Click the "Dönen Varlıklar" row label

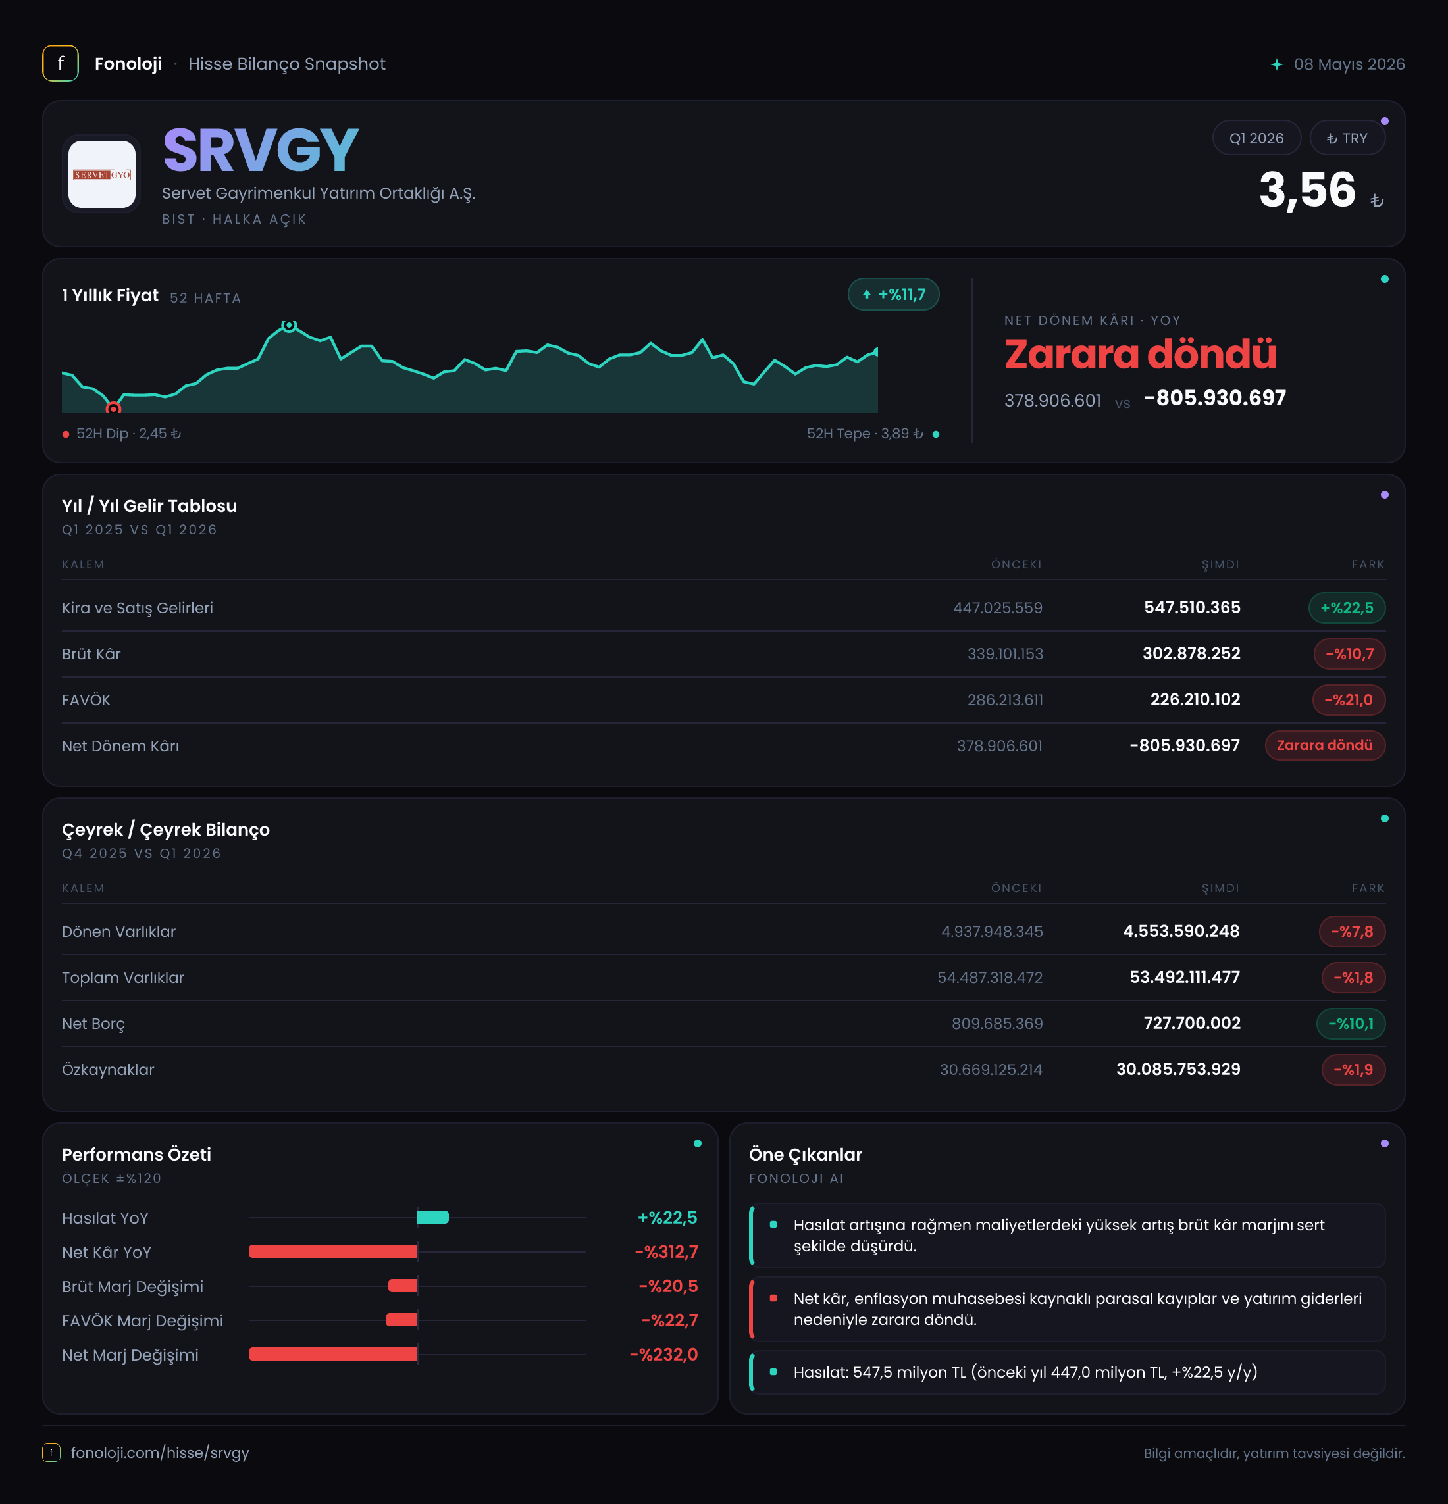[x=118, y=932]
